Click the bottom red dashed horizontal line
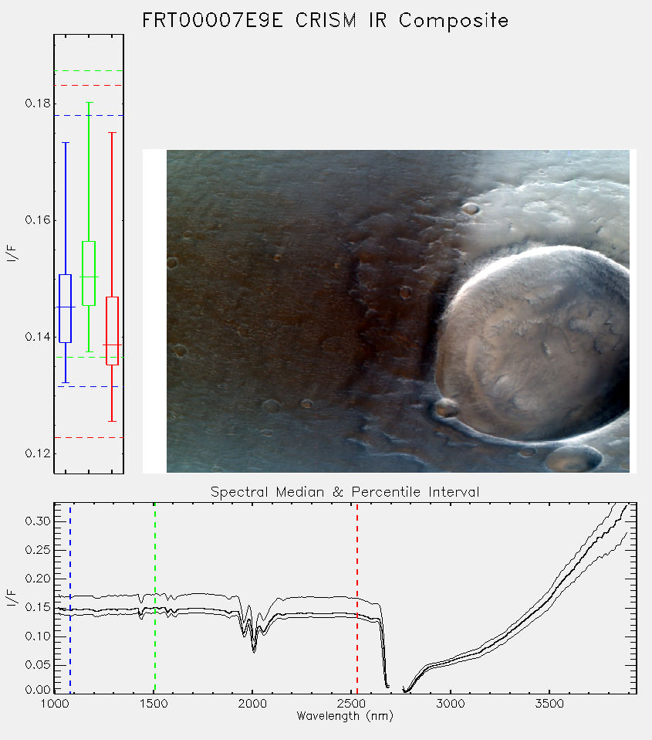This screenshot has width=652, height=740. pos(89,437)
